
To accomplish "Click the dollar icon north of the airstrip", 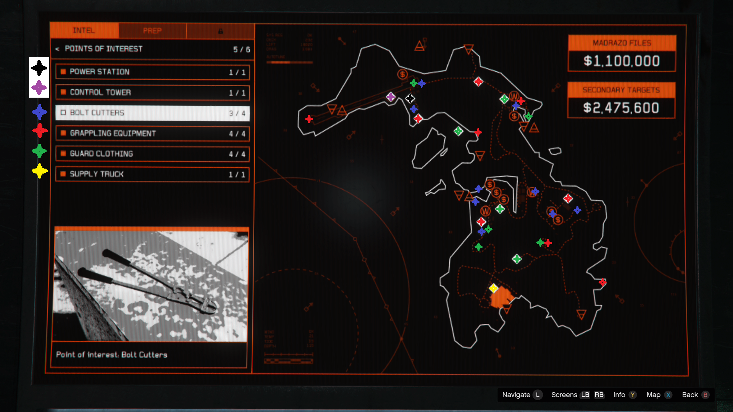I will click(402, 74).
